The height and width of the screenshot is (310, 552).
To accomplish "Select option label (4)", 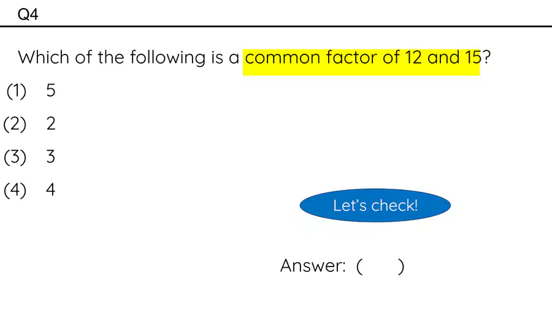I will (x=15, y=190).
